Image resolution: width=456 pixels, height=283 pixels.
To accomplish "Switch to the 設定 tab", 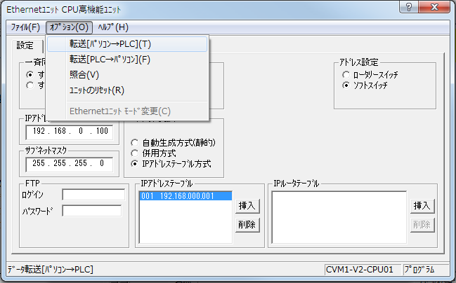I will pos(25,46).
